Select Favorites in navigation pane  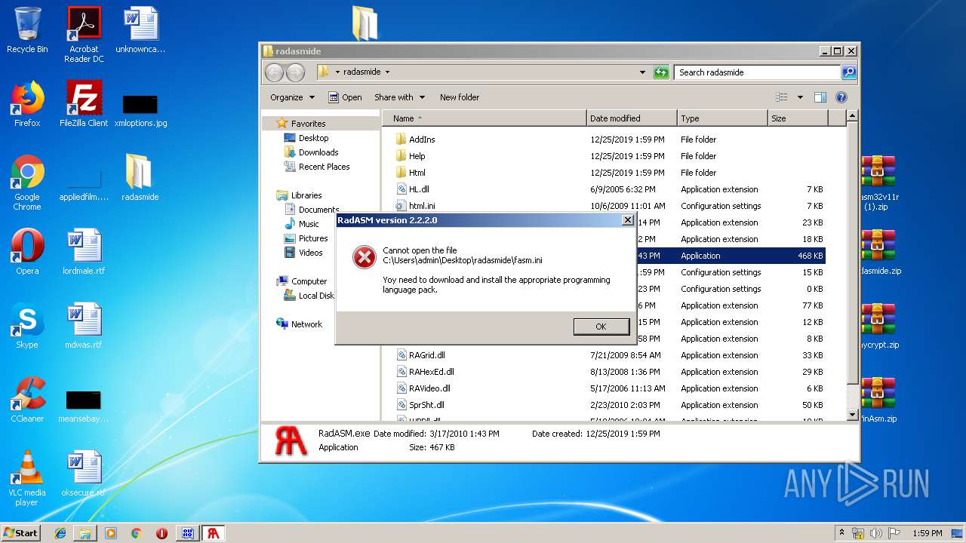pyautogui.click(x=308, y=124)
